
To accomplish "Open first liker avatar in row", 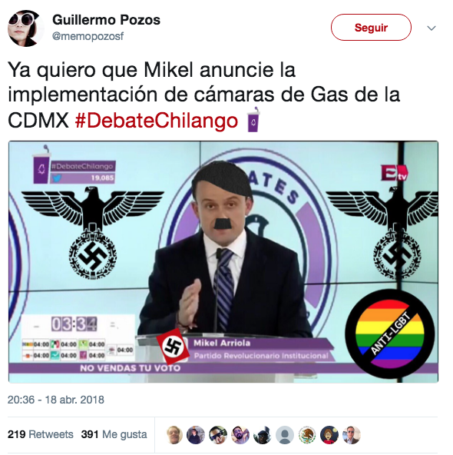I will point(174,435).
